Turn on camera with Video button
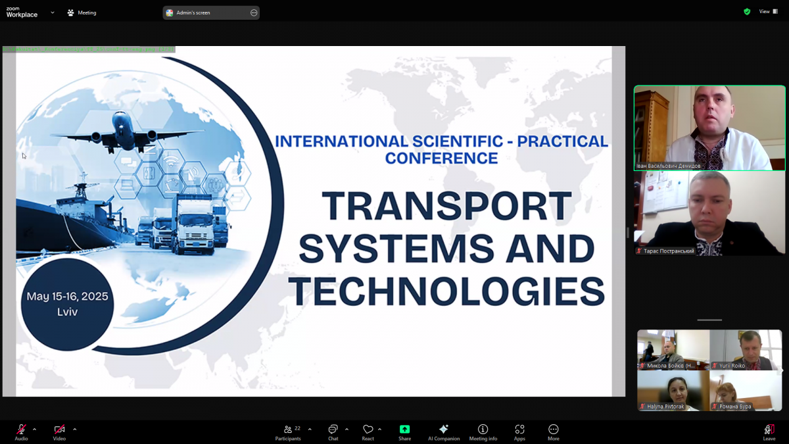 (x=59, y=432)
